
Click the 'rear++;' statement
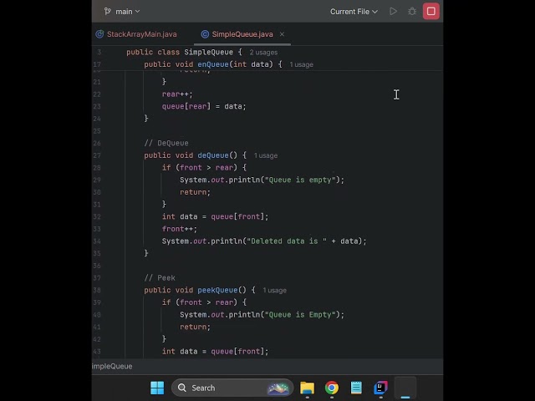click(177, 94)
